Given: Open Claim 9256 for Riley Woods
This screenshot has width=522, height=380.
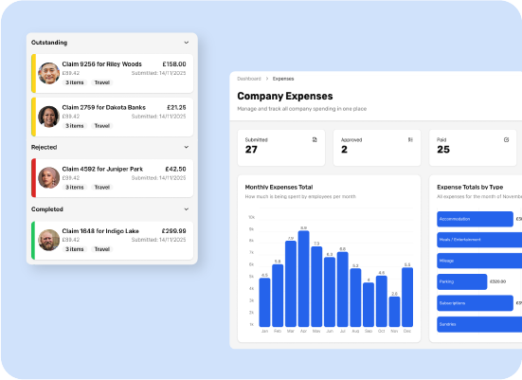Looking at the screenshot, I should [x=112, y=73].
